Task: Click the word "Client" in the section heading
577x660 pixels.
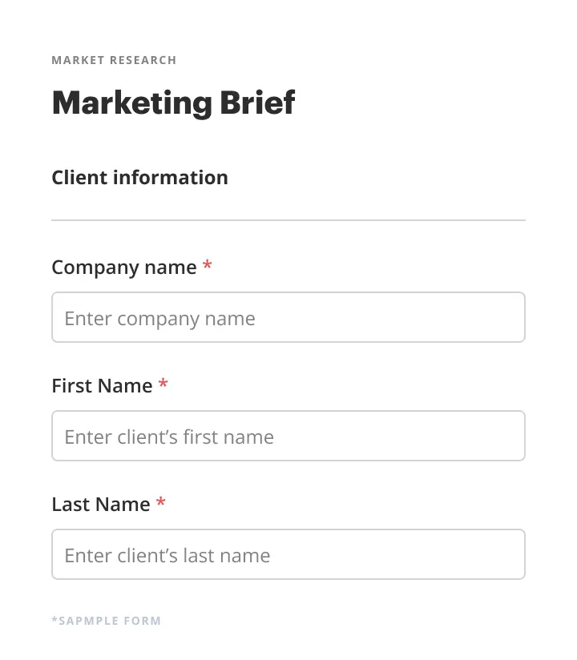Action: coord(79,178)
